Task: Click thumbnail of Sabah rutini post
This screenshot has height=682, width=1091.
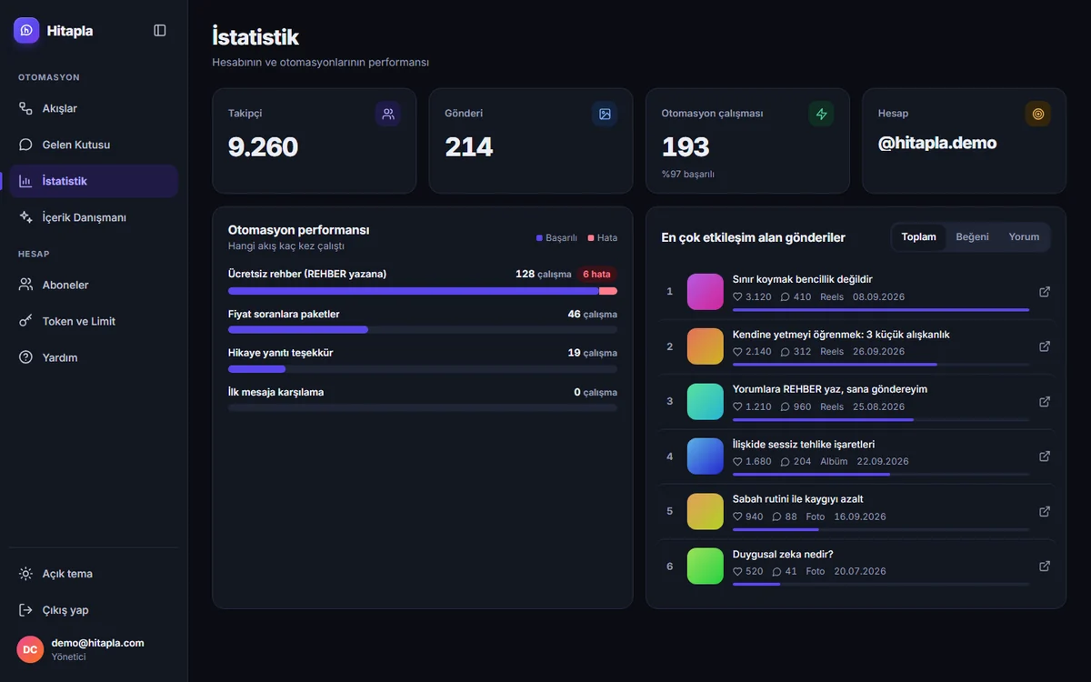Action: point(706,511)
